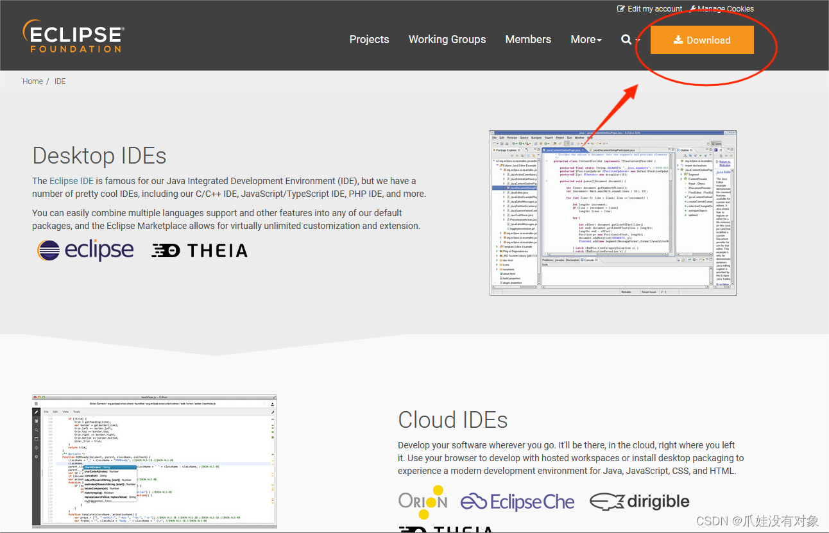Image resolution: width=829 pixels, height=533 pixels.
Task: Click the Eclipse Che logo
Action: (x=518, y=502)
